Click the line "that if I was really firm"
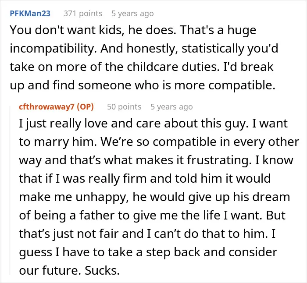This screenshot has width=307, height=283. 145,179
